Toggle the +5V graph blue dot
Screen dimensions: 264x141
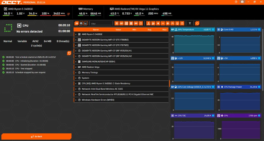259,58
